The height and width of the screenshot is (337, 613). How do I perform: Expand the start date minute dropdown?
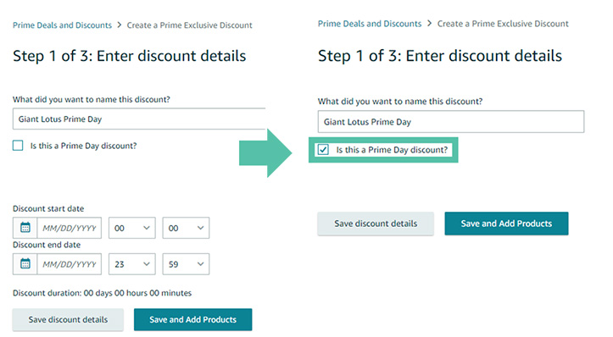tap(186, 228)
